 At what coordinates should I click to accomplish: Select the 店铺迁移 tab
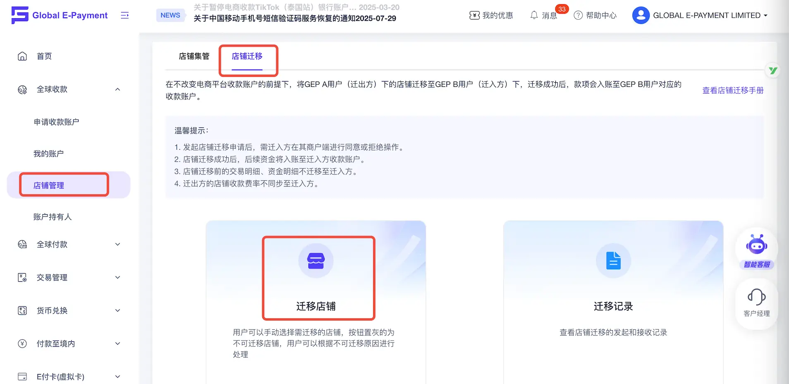pos(247,56)
